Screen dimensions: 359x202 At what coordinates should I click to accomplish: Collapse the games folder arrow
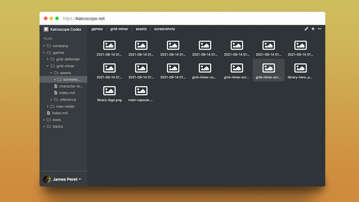point(44,53)
